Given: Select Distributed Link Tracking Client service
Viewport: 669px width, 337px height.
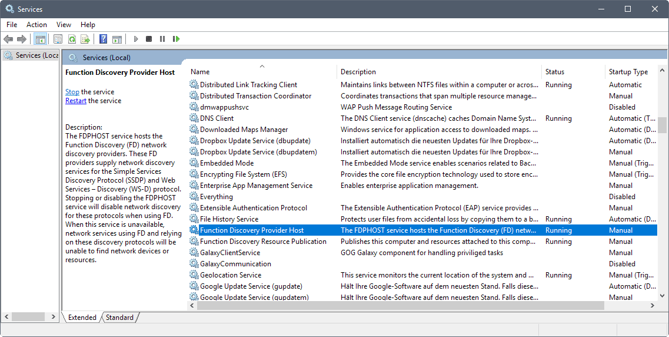Looking at the screenshot, I should point(422,85).
